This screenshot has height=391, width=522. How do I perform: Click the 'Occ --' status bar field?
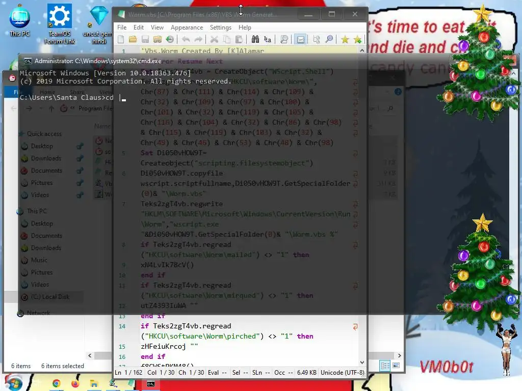coord(283,372)
